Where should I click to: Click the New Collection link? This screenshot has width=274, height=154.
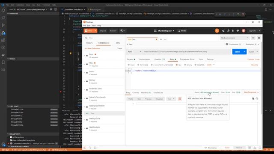(92, 48)
